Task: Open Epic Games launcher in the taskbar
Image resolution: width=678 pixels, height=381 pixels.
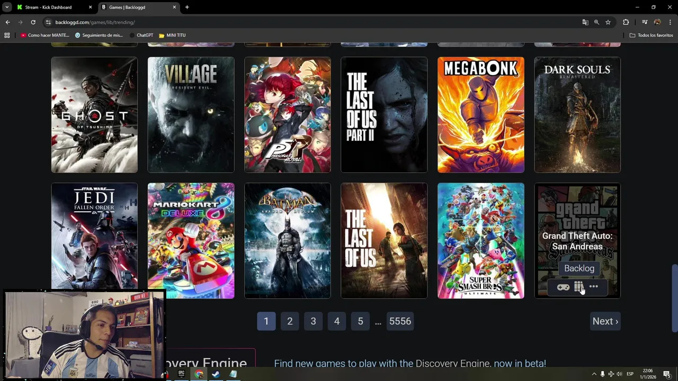Action: click(181, 374)
